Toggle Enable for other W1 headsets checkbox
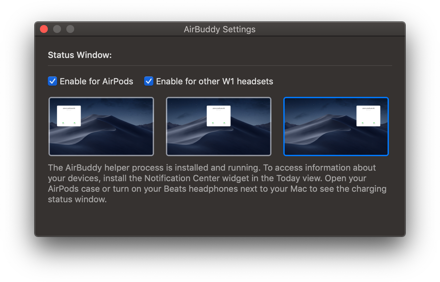 149,81
